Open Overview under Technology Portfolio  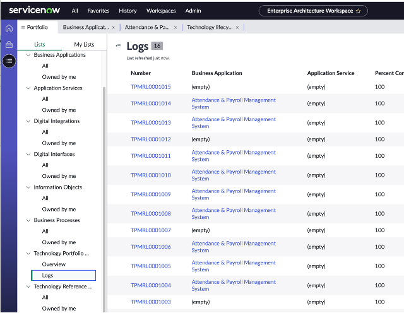click(54, 264)
